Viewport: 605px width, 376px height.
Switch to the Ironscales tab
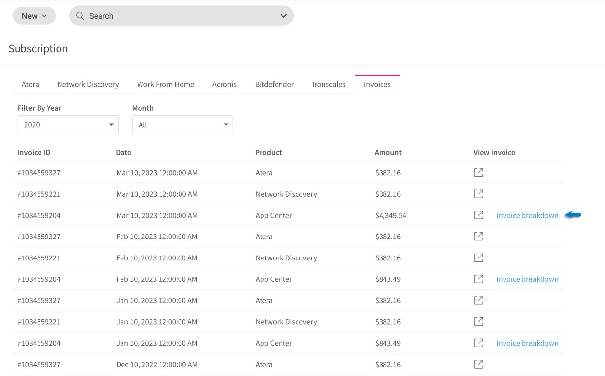[329, 84]
